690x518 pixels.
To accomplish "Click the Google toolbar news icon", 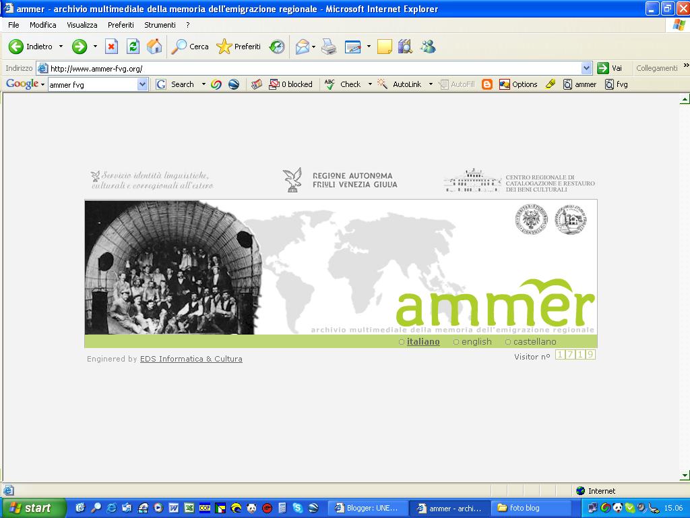I will click(x=257, y=84).
